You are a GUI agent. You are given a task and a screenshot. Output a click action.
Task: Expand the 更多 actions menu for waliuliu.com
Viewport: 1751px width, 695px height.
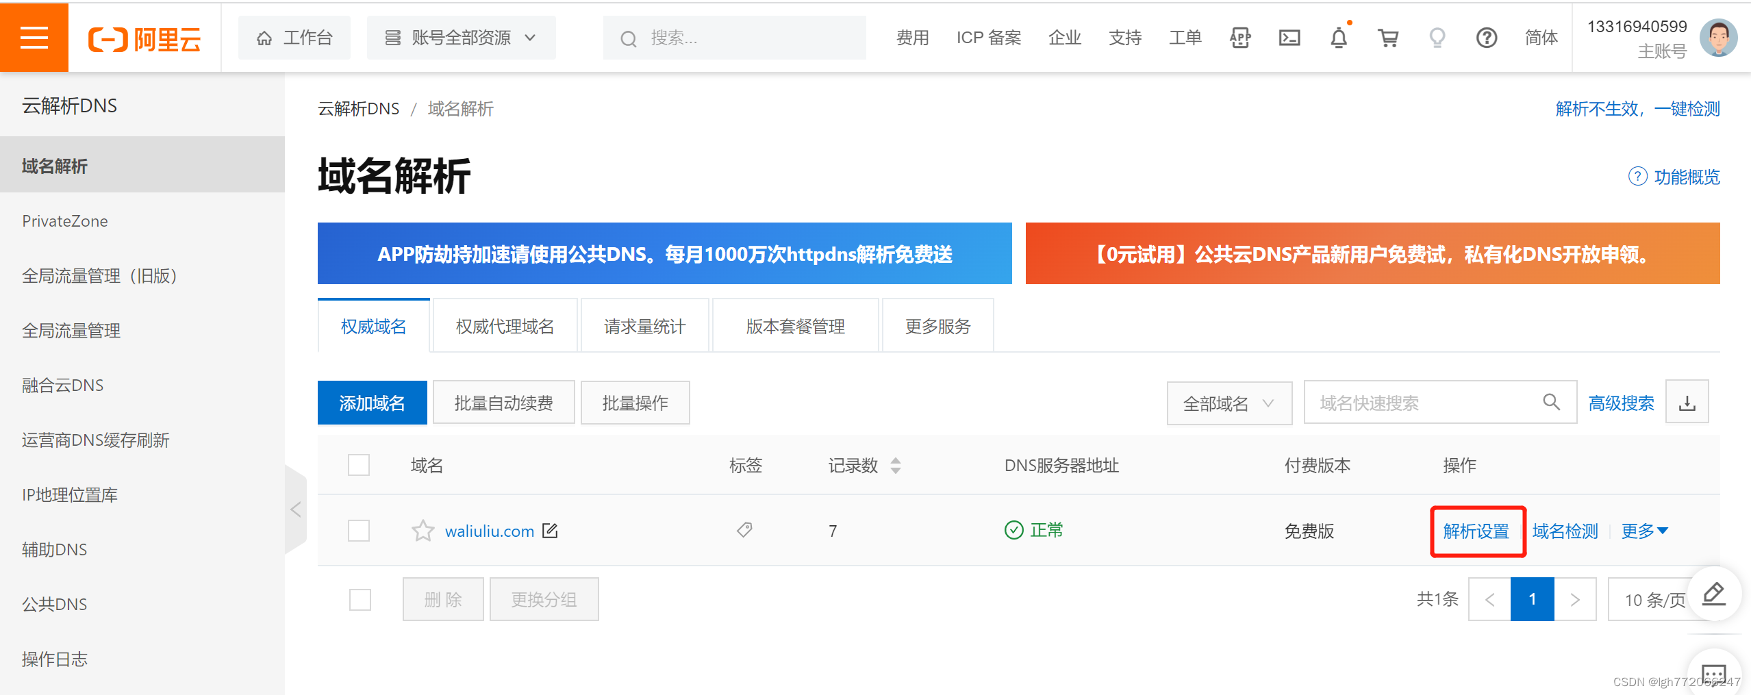(1645, 531)
